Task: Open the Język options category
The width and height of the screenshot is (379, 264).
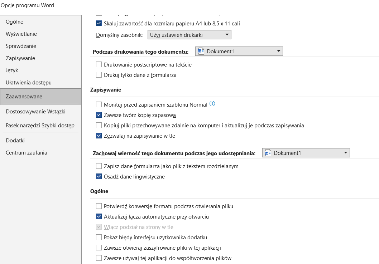Action: tap(40, 70)
